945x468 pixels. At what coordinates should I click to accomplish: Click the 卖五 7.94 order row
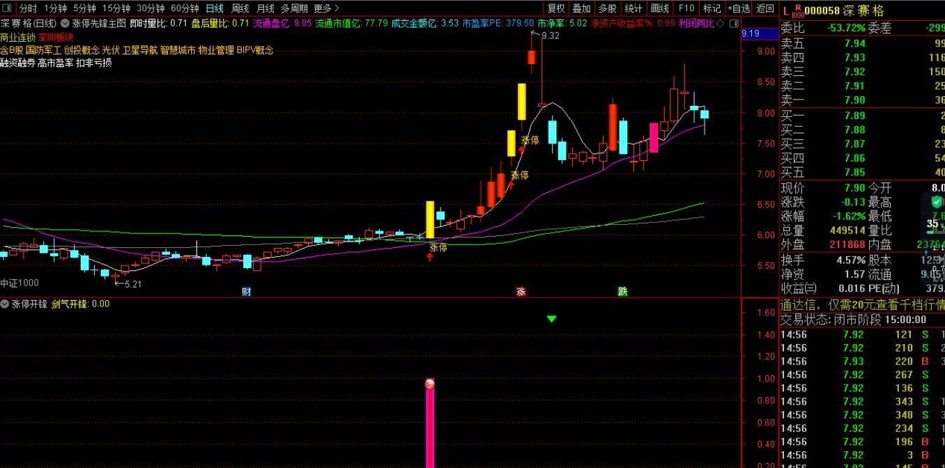862,43
